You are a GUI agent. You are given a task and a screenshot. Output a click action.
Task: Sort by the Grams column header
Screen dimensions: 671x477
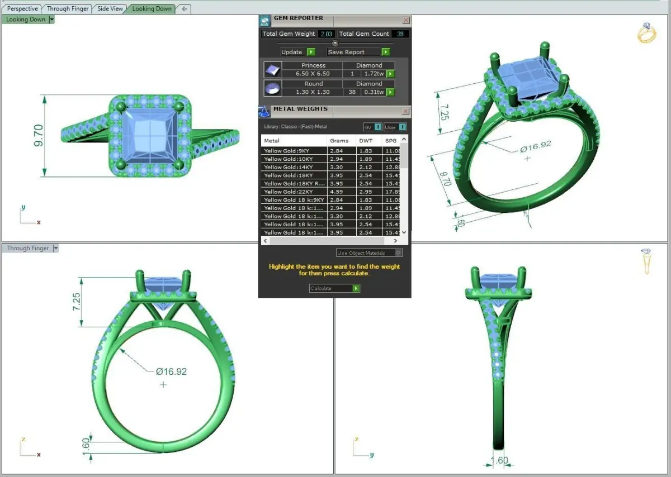pos(342,141)
